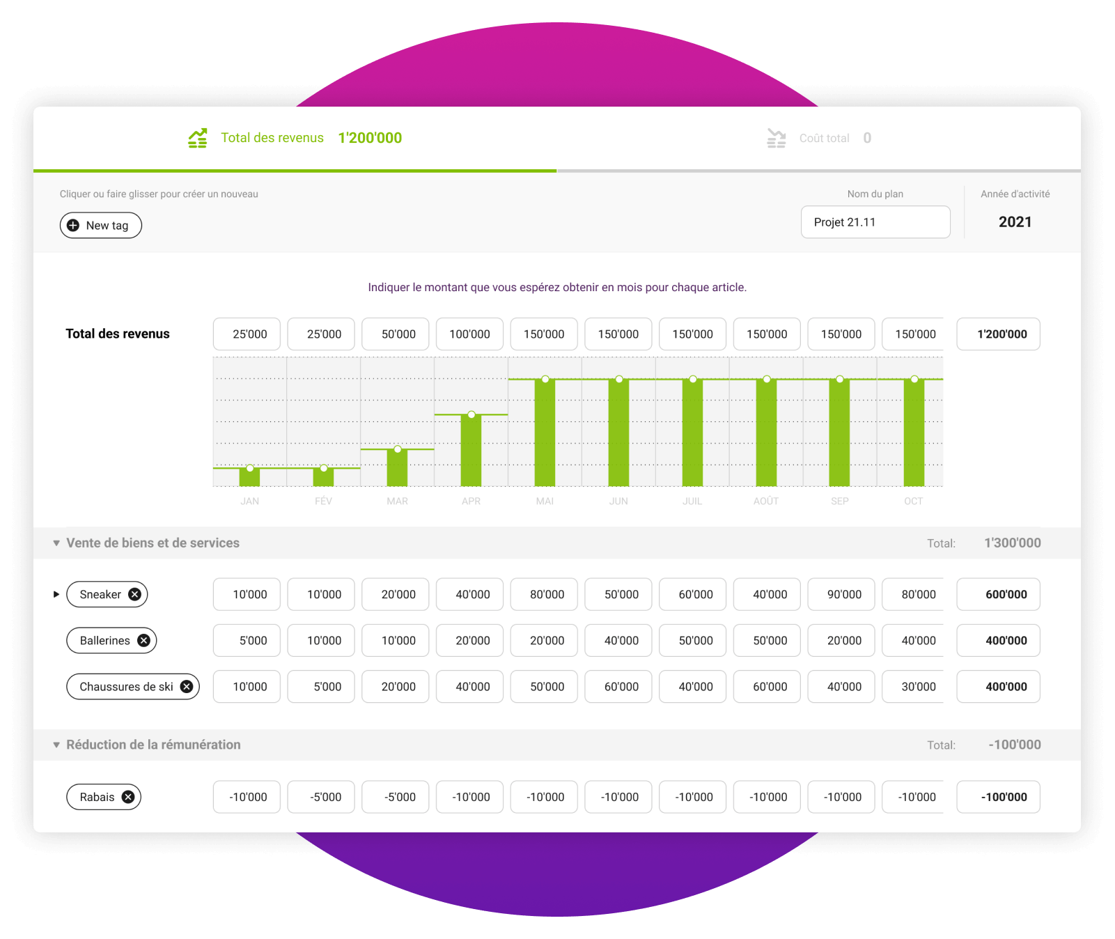Switch to the Total des revenus tab
1115x939 pixels.
(295, 138)
